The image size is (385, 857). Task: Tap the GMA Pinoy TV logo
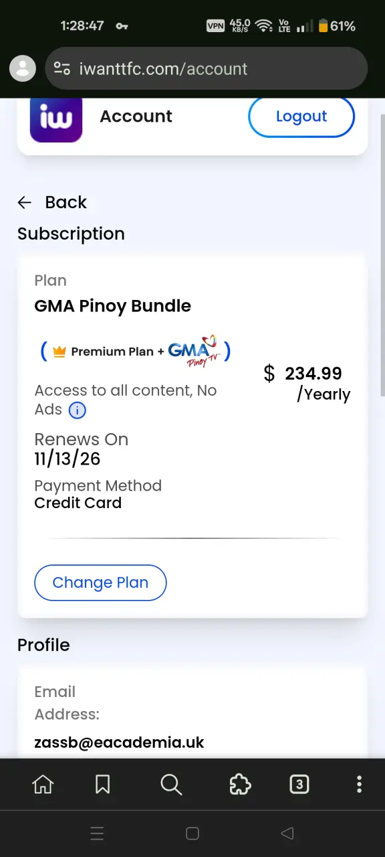click(x=194, y=351)
